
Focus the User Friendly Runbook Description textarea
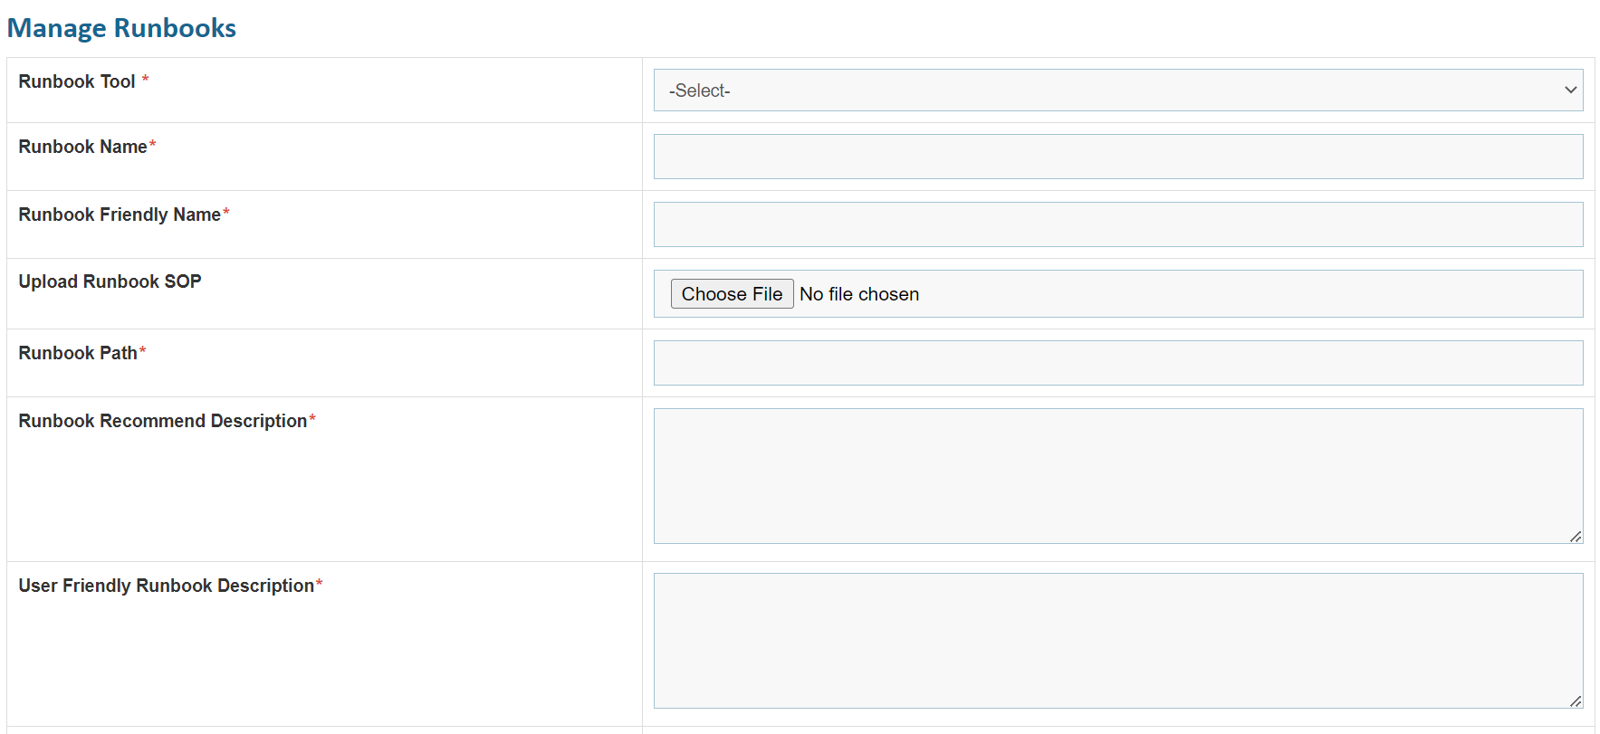click(x=1117, y=640)
